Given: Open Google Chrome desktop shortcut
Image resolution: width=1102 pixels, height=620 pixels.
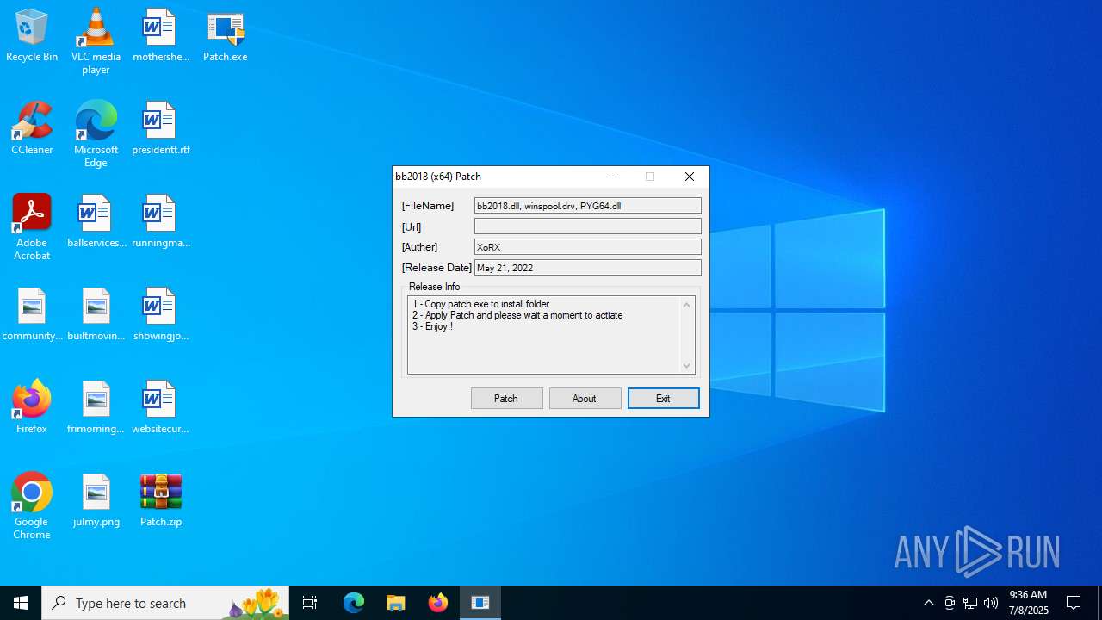Looking at the screenshot, I should (x=32, y=505).
